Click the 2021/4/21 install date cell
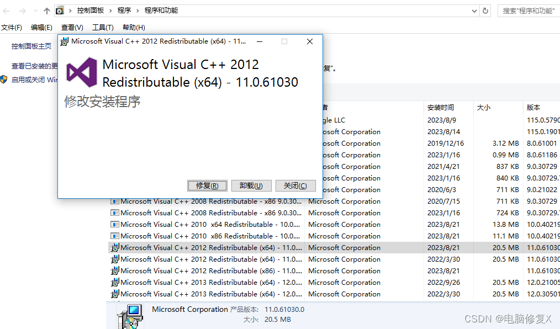The height and width of the screenshot is (329, 560). [443, 166]
